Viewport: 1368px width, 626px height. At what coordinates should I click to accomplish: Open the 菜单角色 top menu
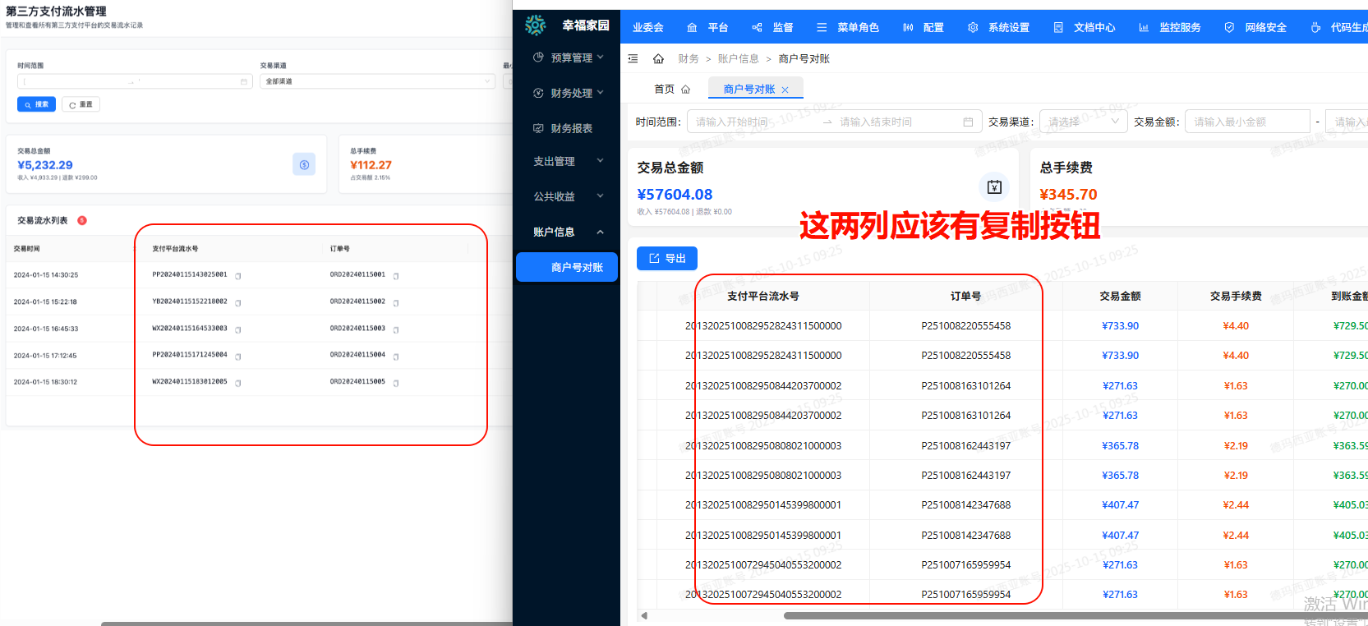pos(848,27)
